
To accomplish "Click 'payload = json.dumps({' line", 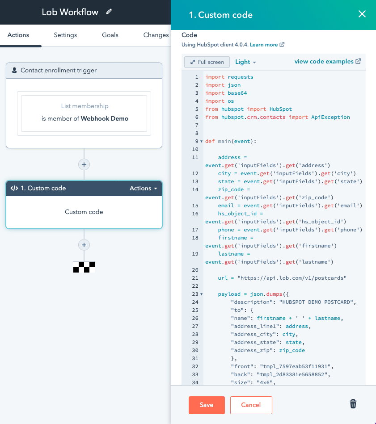I will click(253, 294).
